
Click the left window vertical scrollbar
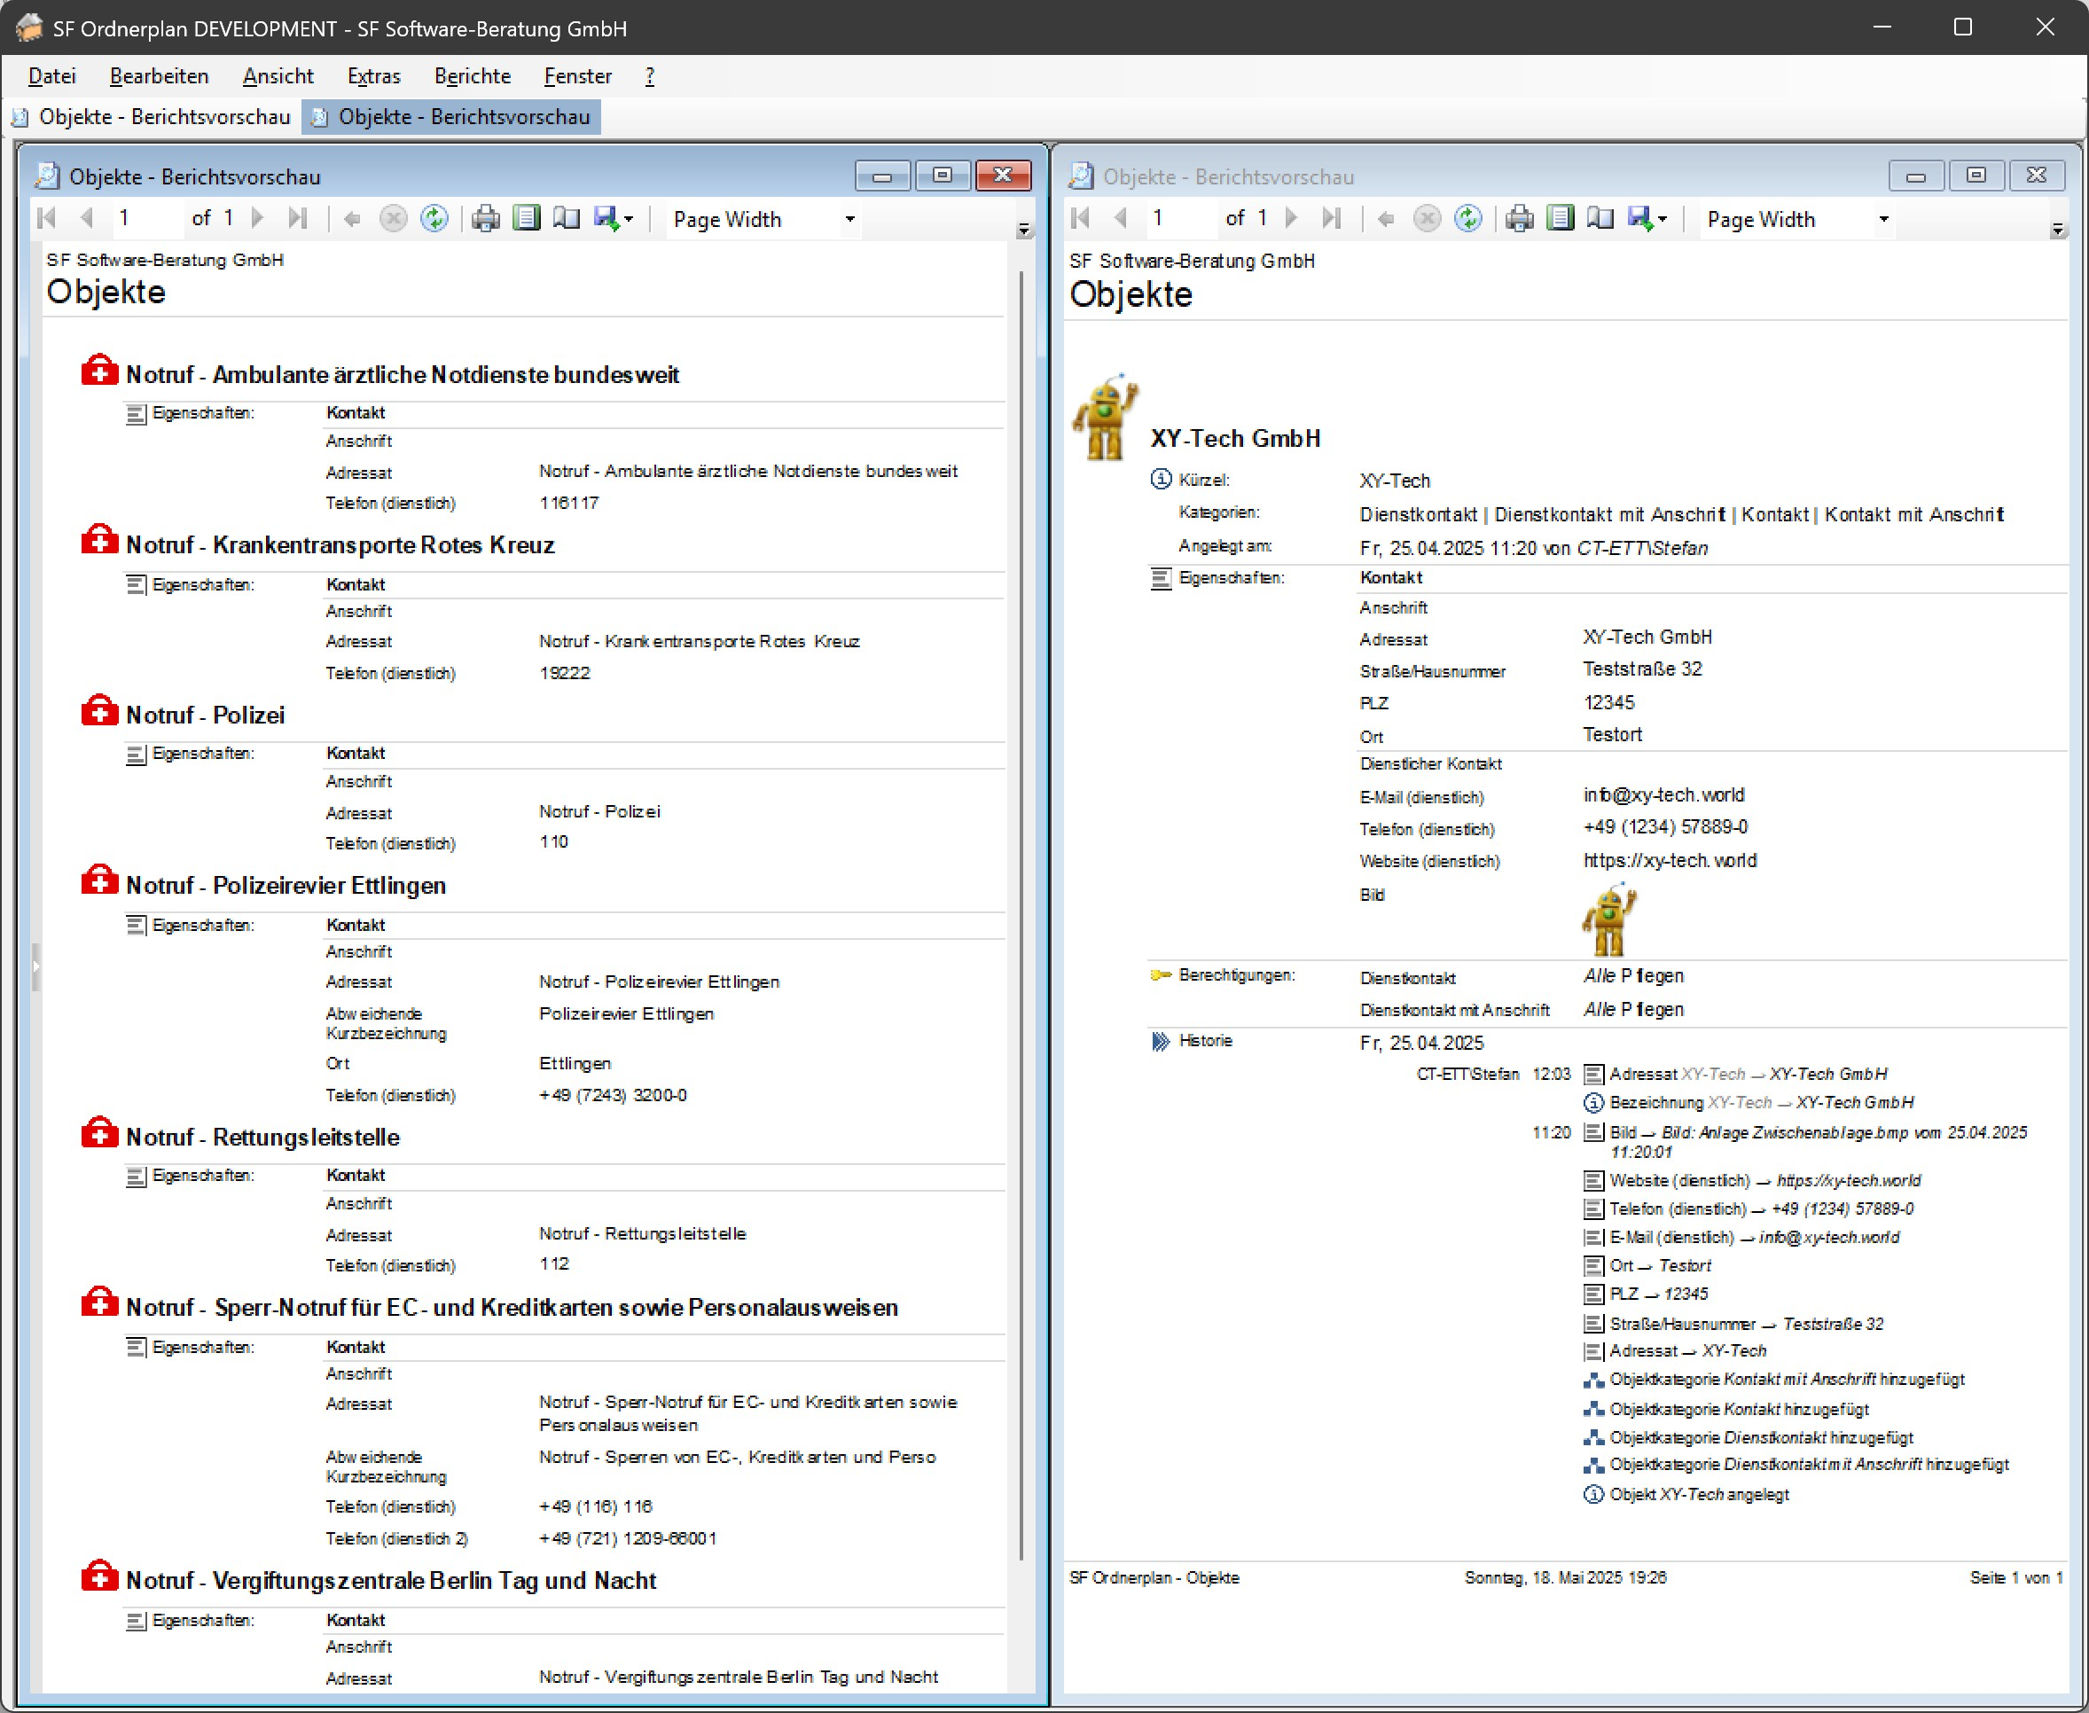coord(1021,915)
